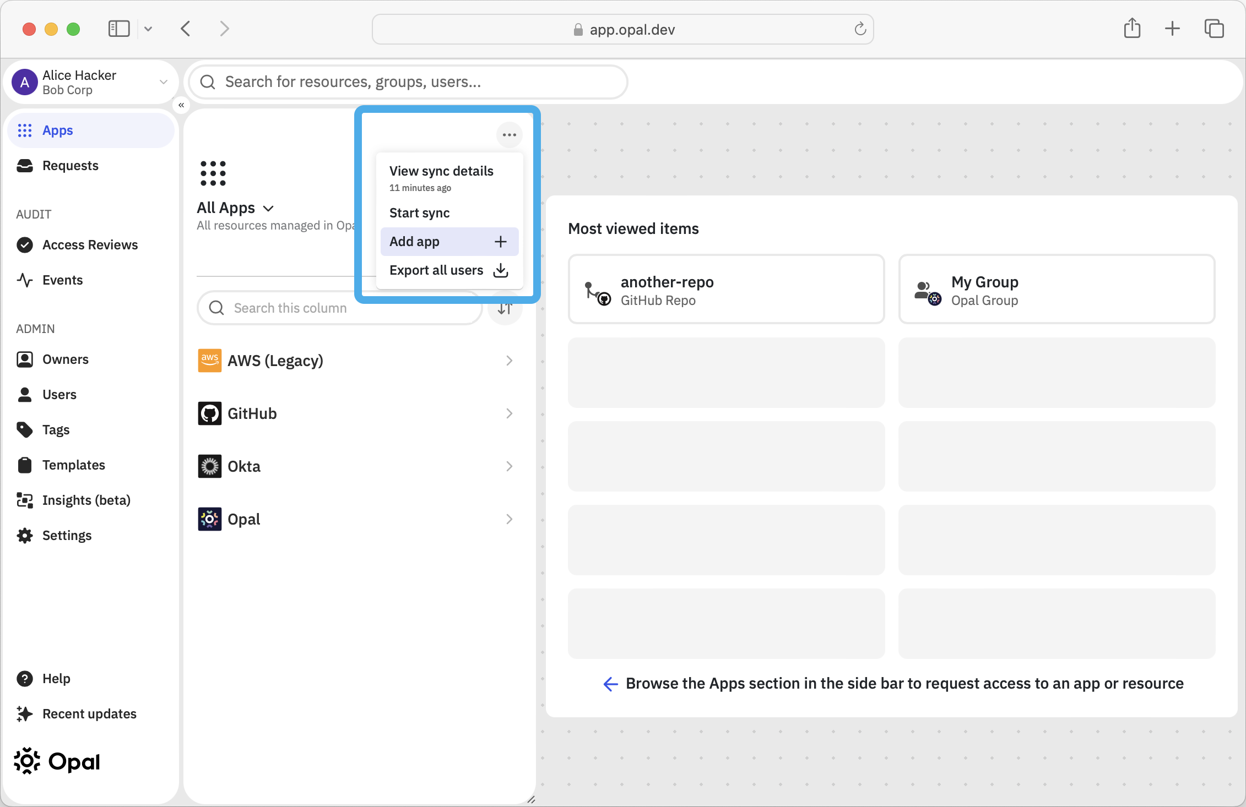Click the Opal app icon in list

coord(210,519)
